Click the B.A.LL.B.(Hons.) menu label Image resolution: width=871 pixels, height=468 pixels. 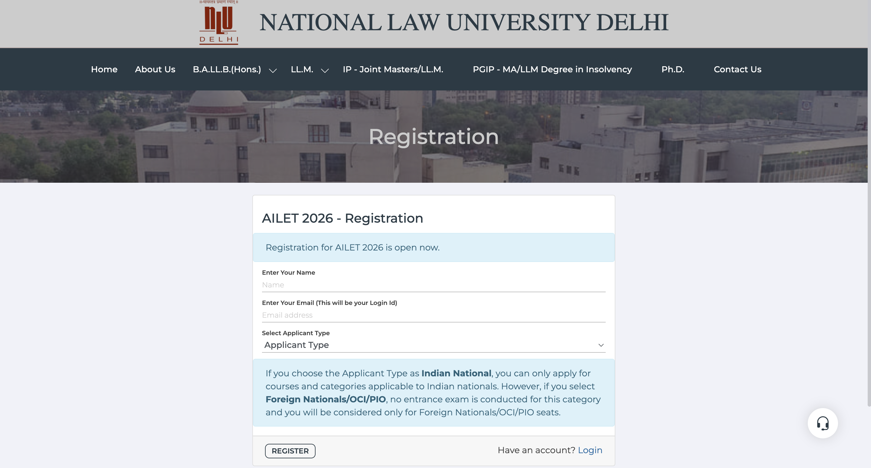pos(227,69)
